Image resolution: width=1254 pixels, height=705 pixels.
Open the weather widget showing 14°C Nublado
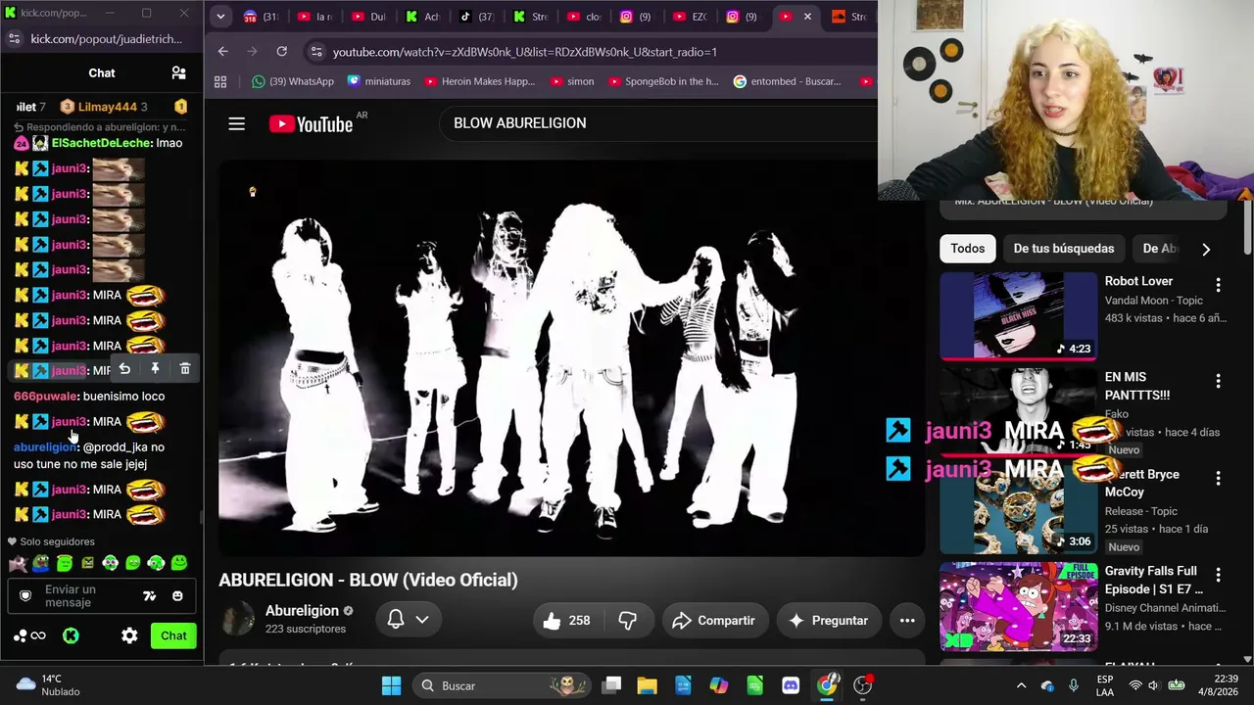(x=47, y=685)
